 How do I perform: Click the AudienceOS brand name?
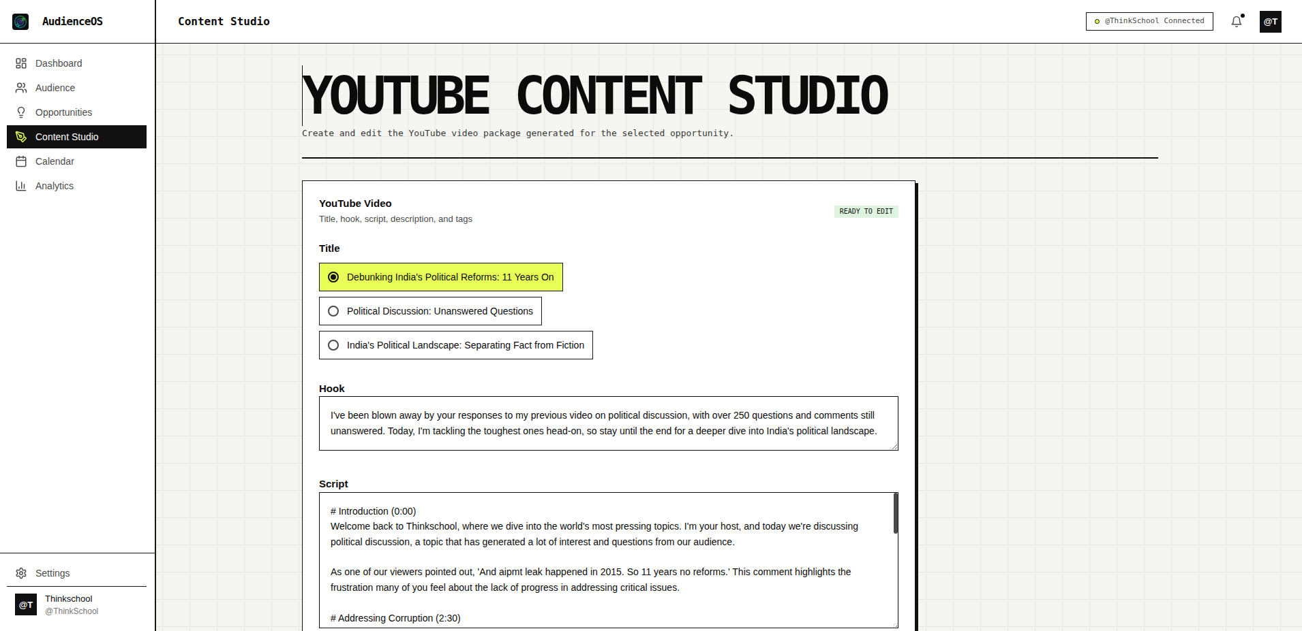[x=72, y=22]
